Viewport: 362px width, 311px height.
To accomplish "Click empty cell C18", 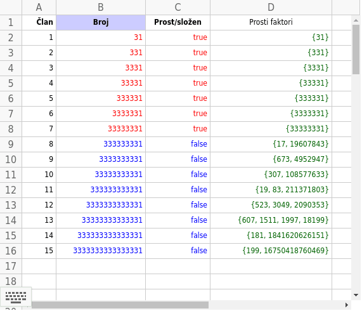I will (178, 282).
